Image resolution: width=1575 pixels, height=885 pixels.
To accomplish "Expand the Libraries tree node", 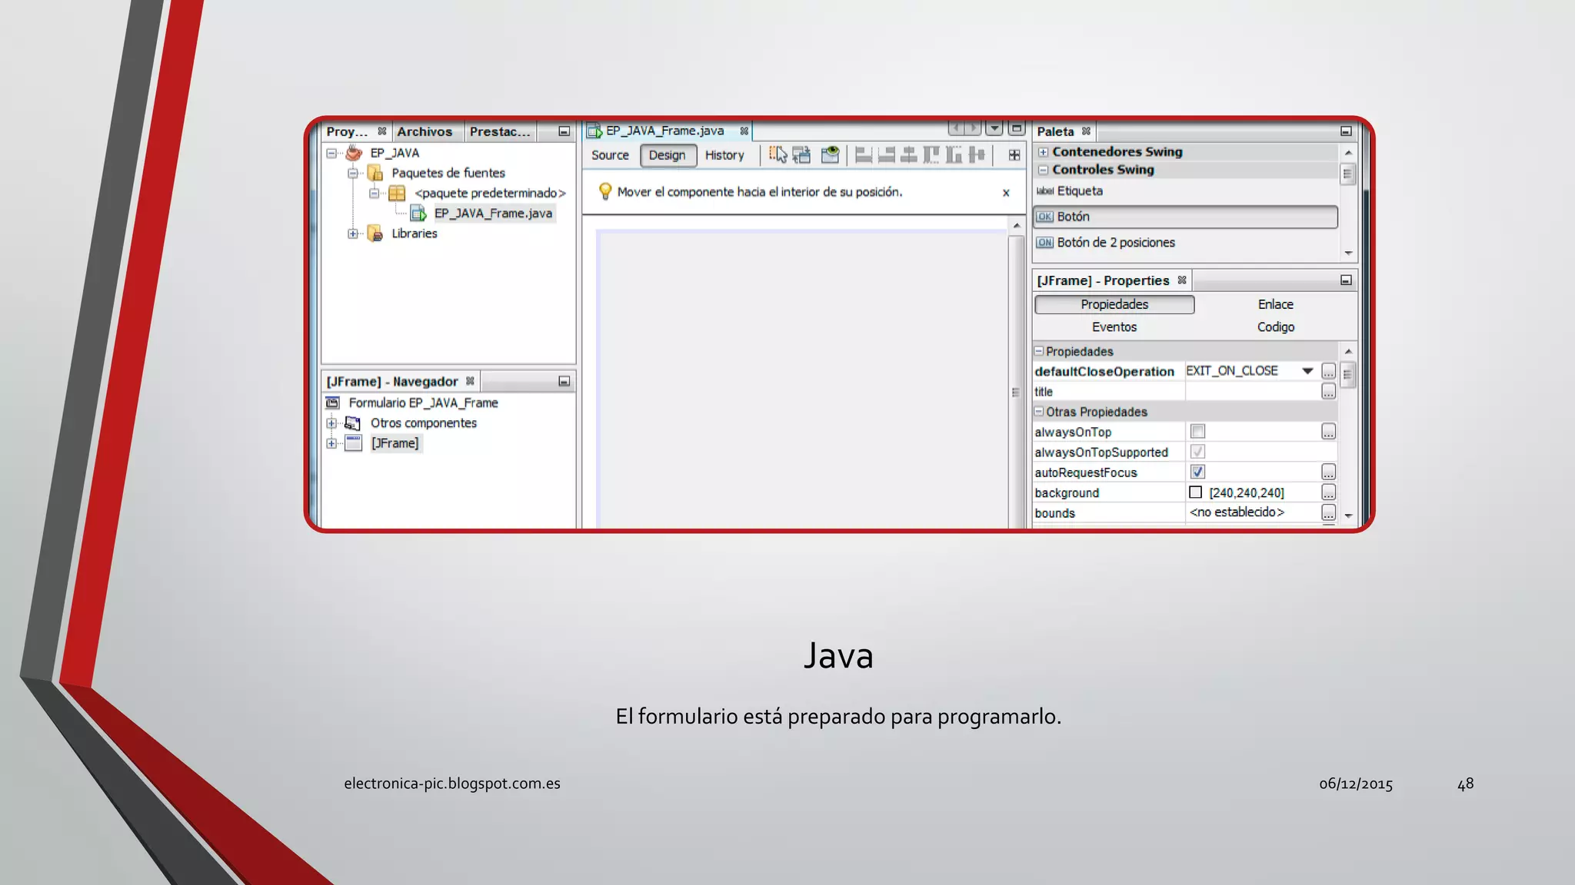I will coord(353,234).
